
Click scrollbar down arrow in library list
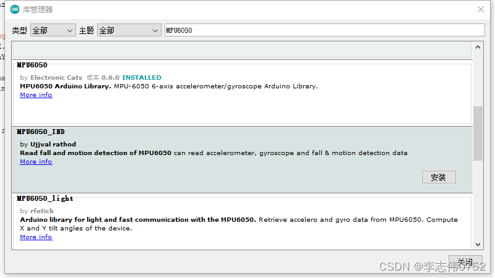478,245
